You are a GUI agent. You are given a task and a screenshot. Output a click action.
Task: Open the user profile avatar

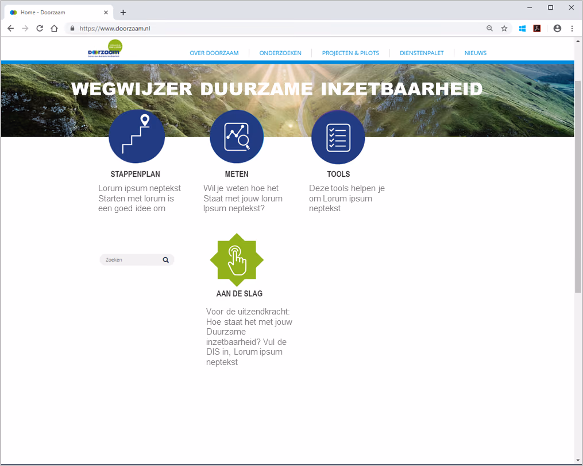(557, 28)
